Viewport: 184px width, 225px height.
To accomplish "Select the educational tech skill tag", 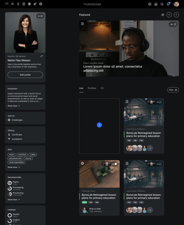I will [15, 159].
